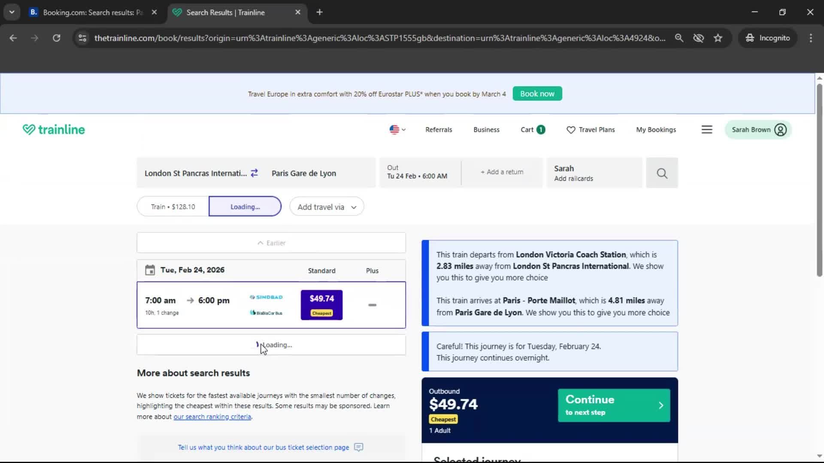Open the hamburger menu icon
The width and height of the screenshot is (824, 463).
[706, 129]
